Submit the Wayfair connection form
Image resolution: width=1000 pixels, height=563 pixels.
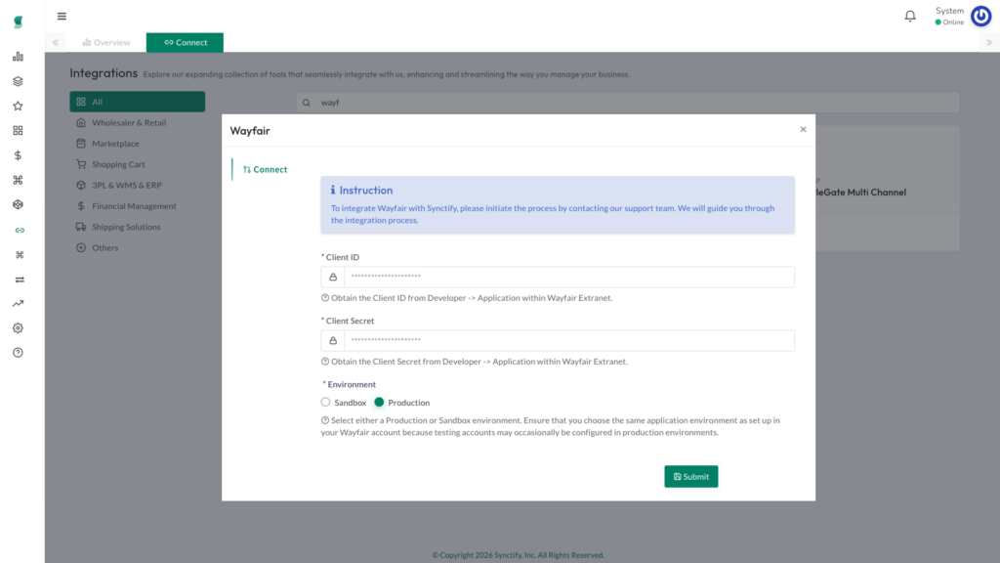(x=691, y=477)
